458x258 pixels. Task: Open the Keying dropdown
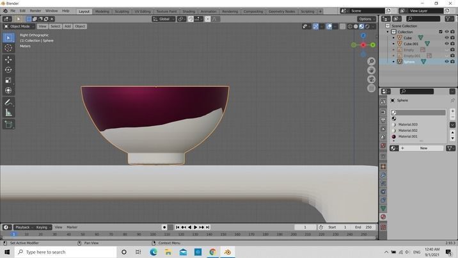(42, 227)
